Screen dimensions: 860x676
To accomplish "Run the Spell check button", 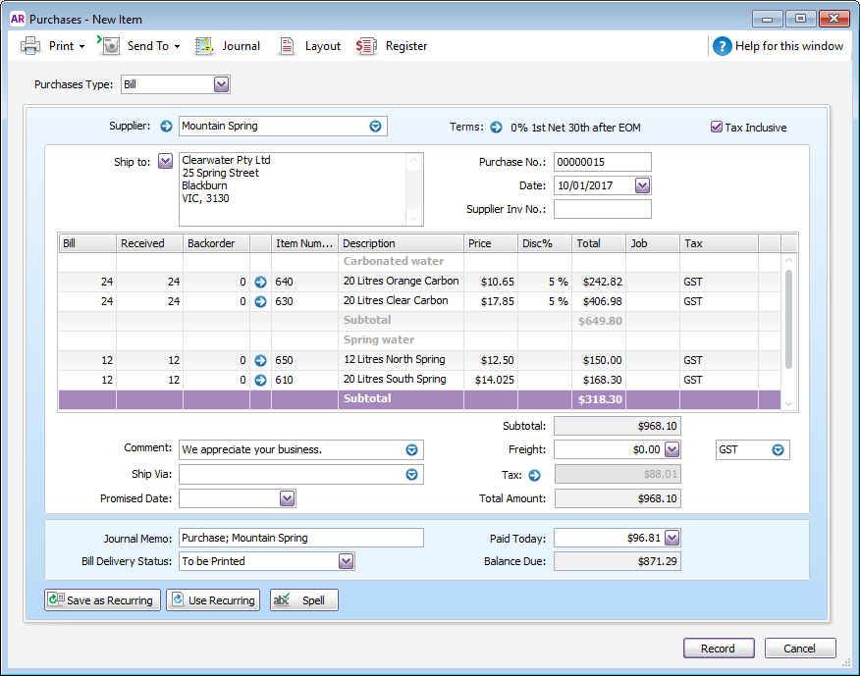I will 304,599.
